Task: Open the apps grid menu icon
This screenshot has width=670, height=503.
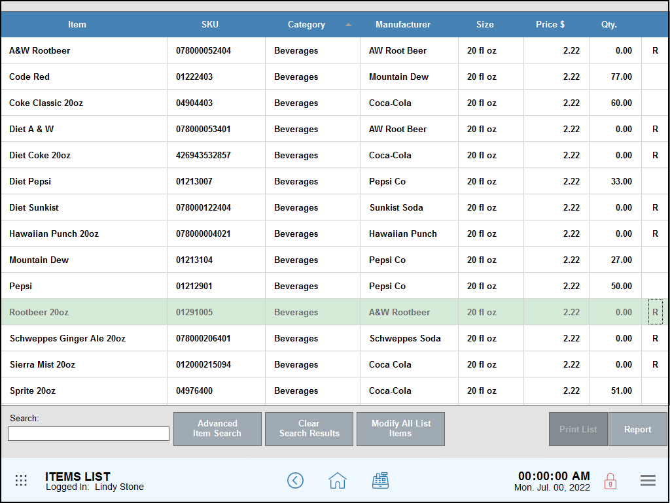Action: click(x=21, y=480)
